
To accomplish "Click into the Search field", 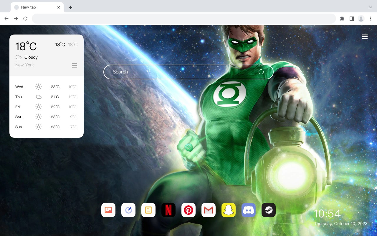I will click(x=188, y=72).
